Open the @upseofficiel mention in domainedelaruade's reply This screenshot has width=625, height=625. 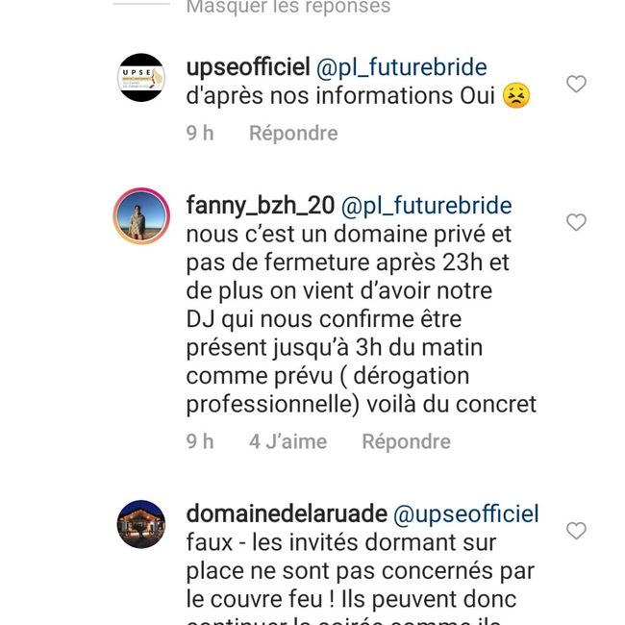pos(466,513)
